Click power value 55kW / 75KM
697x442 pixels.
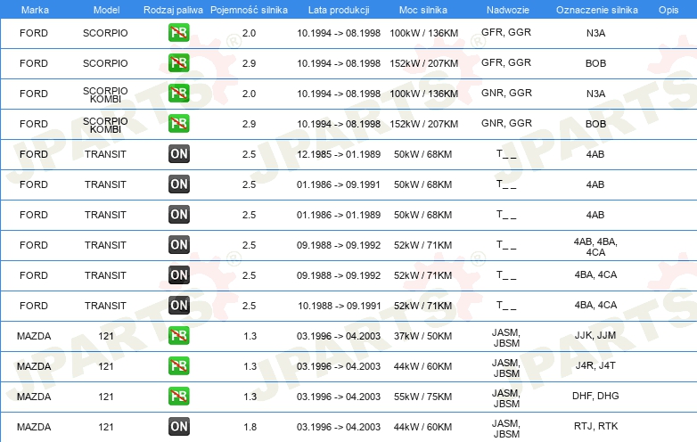click(422, 397)
